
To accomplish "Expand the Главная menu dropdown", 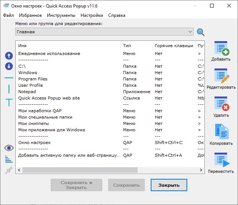I will coord(190,32).
